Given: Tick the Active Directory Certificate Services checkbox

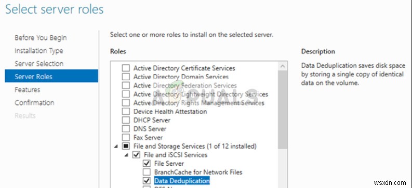Looking at the screenshot, I should 126,68.
